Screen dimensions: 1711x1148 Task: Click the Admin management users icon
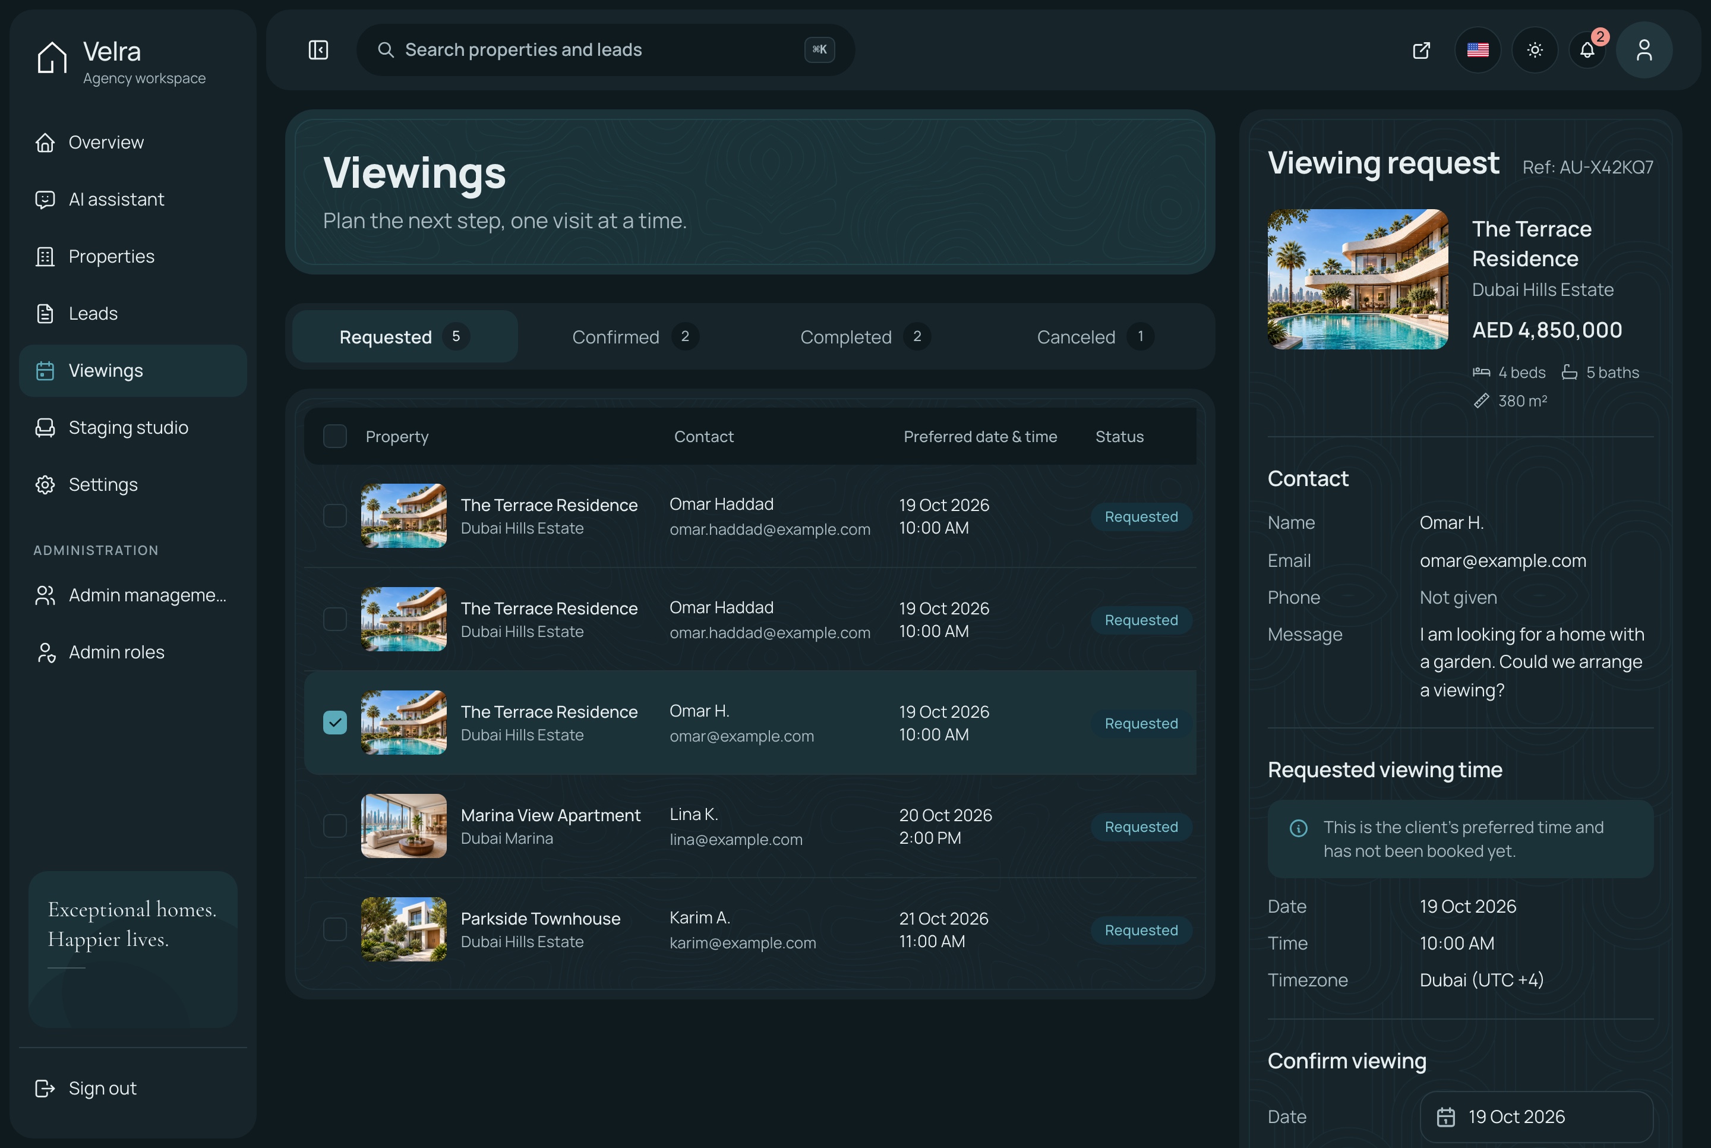click(x=45, y=595)
